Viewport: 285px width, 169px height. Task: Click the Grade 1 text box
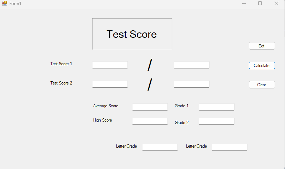pos(216,107)
